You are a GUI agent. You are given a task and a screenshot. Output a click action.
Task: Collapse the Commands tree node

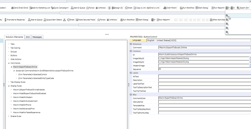coord(9,63)
